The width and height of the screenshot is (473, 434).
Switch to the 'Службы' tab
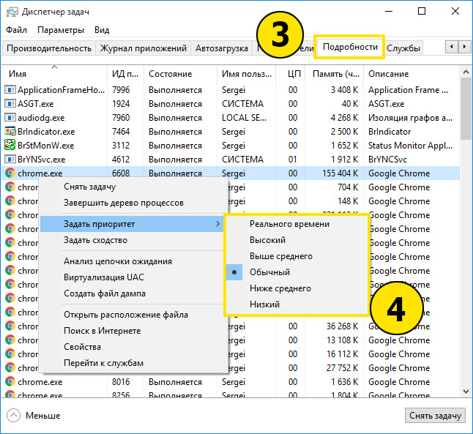pos(403,48)
